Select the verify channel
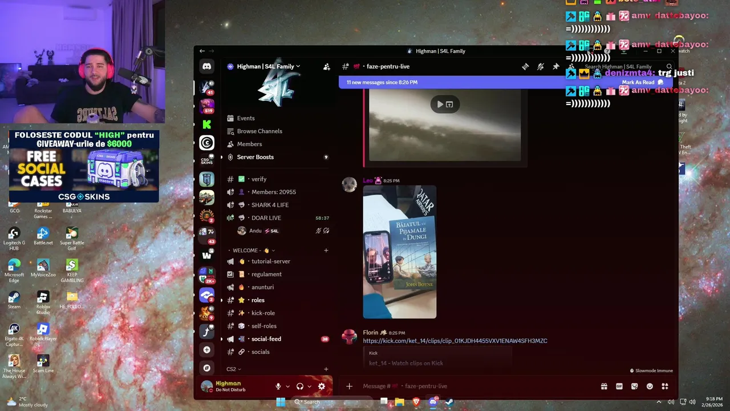 [x=277, y=179]
